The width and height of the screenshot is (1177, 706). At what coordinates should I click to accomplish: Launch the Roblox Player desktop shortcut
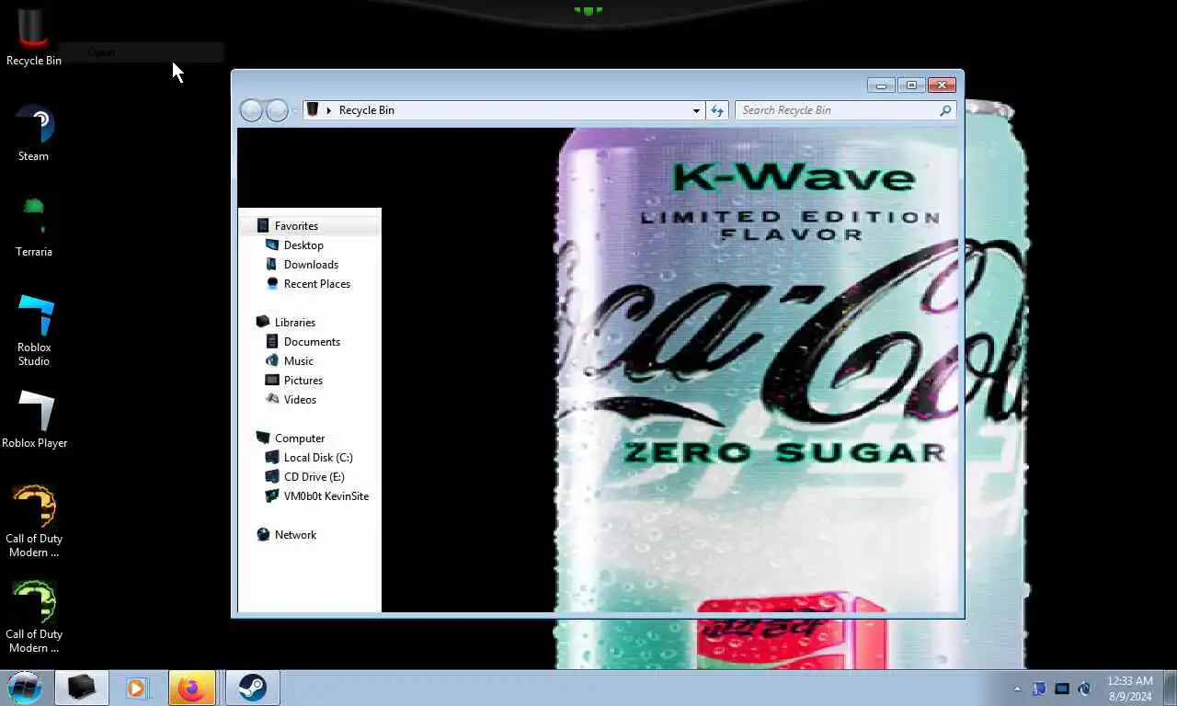(34, 420)
